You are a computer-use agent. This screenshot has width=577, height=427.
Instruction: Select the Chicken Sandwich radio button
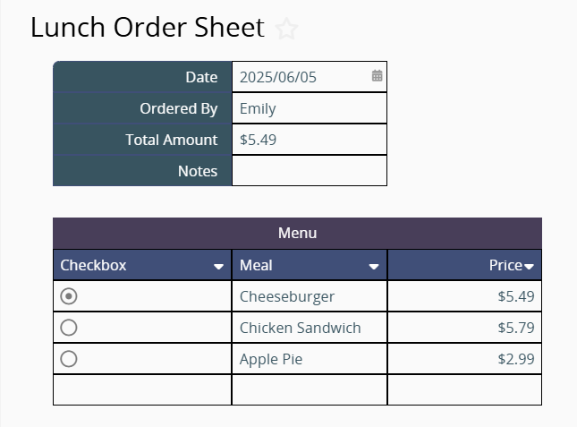pos(69,328)
